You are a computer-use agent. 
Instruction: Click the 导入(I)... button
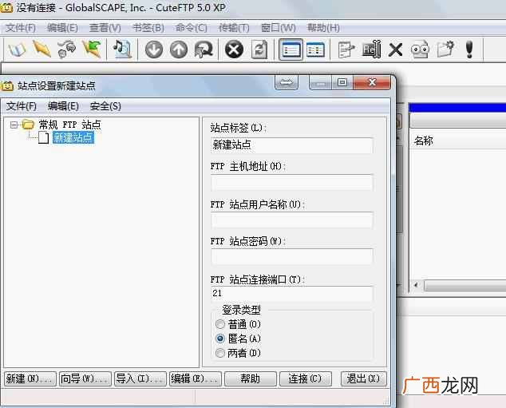point(140,378)
